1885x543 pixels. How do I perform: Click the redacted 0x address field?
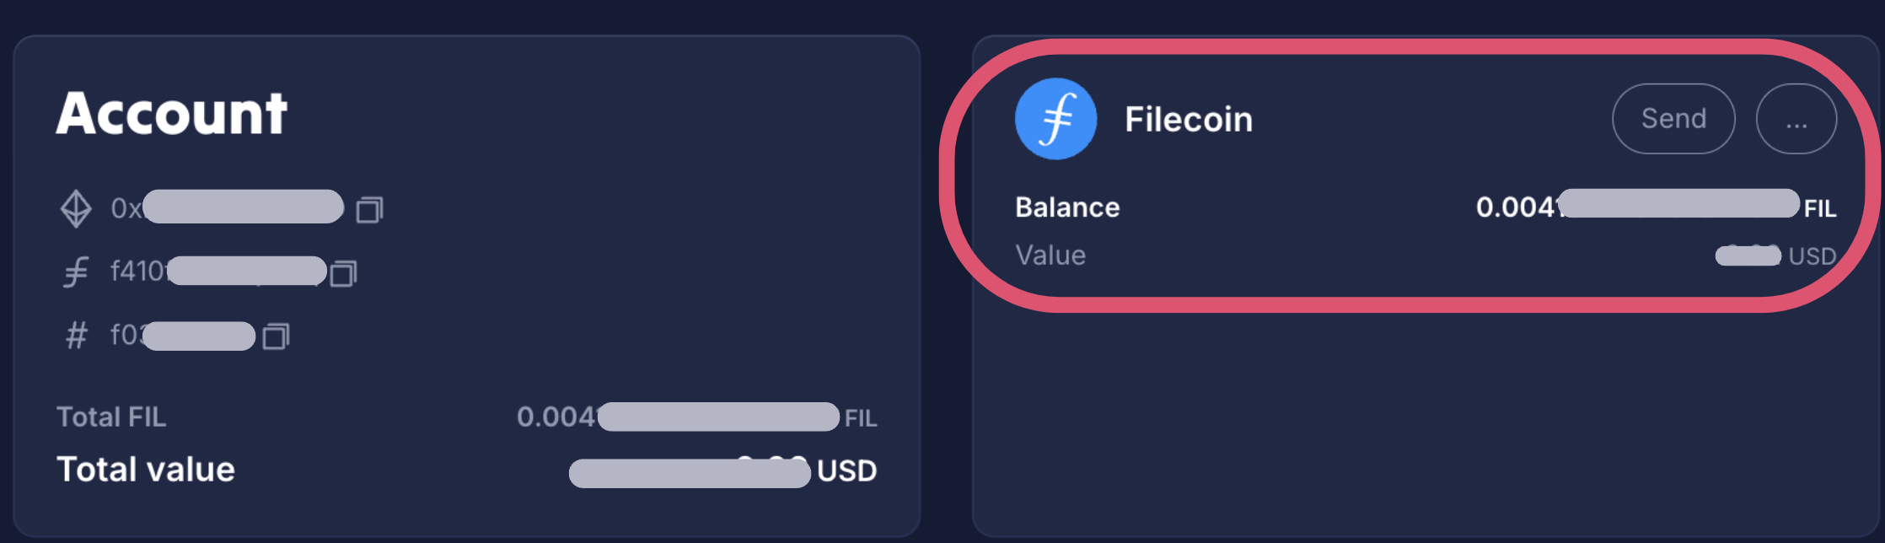coord(244,207)
